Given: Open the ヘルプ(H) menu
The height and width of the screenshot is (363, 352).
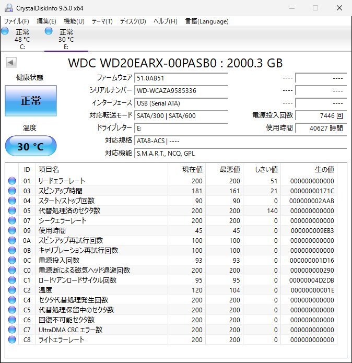Looking at the screenshot, I should [x=165, y=21].
